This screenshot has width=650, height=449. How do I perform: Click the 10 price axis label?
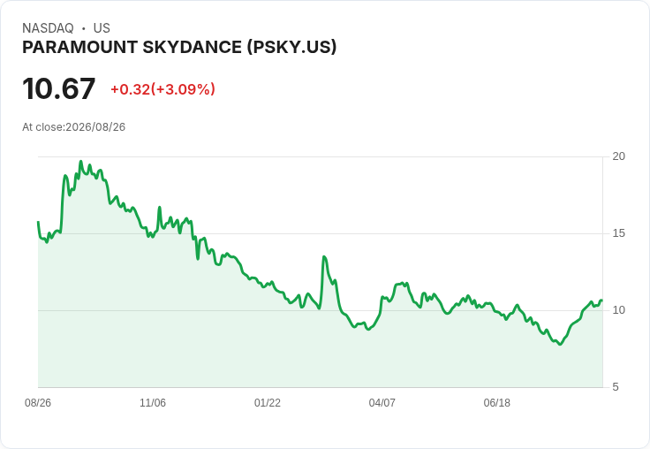[618, 310]
